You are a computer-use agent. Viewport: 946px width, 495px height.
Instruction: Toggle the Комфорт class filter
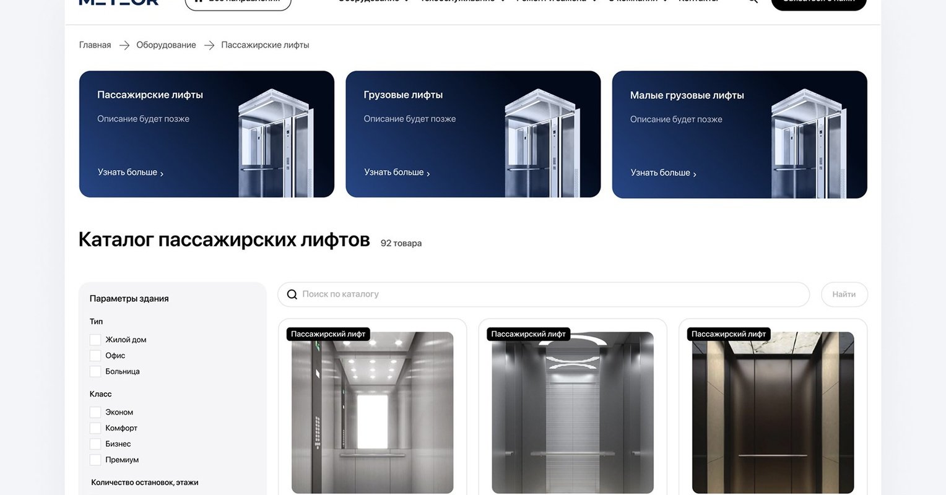pyautogui.click(x=95, y=428)
